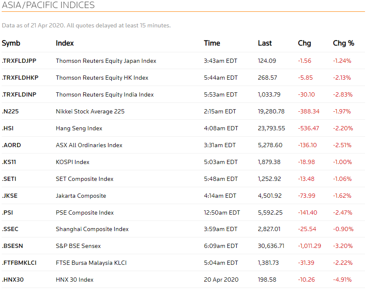
Task: Click PSE Composite Index link
Action: click(x=85, y=213)
